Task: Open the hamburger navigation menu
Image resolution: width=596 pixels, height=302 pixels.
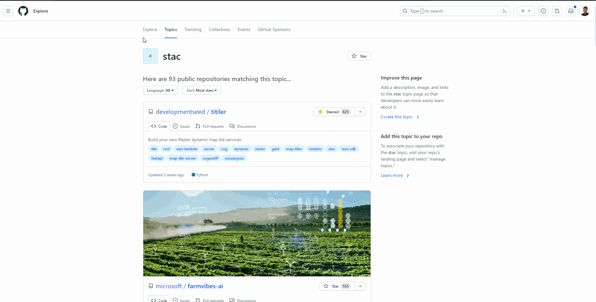Action: 8,11
